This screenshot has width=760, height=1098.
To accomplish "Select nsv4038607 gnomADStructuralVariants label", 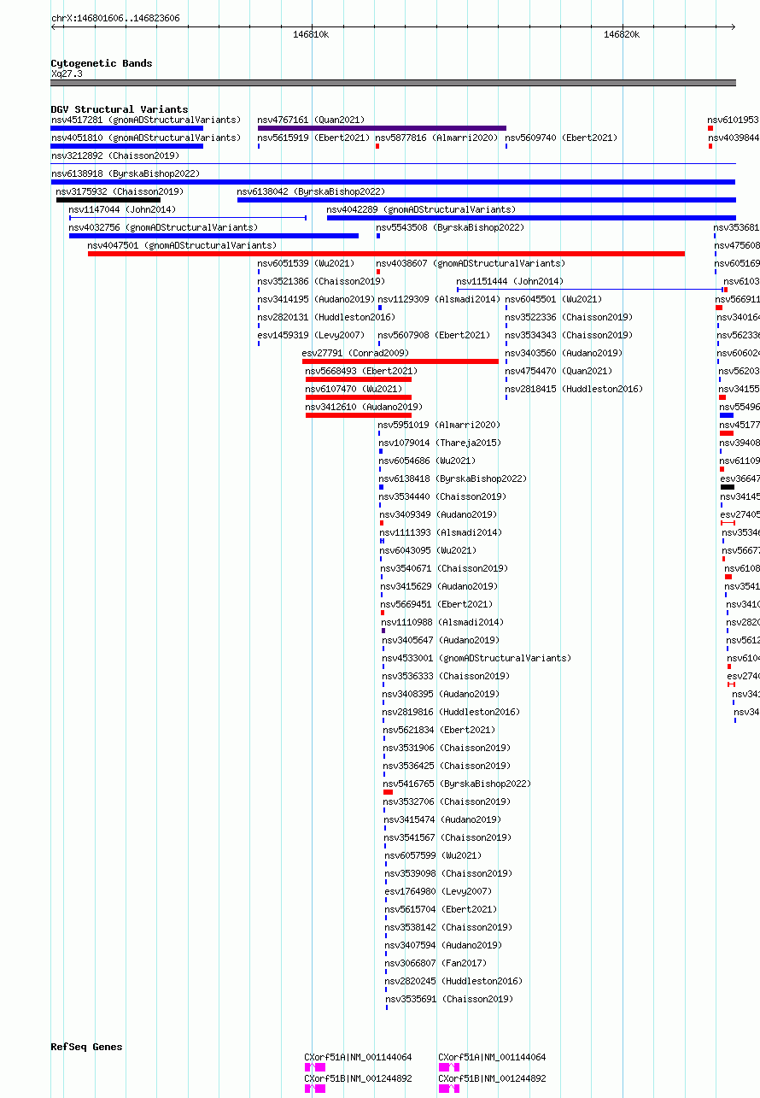I will coord(471,263).
